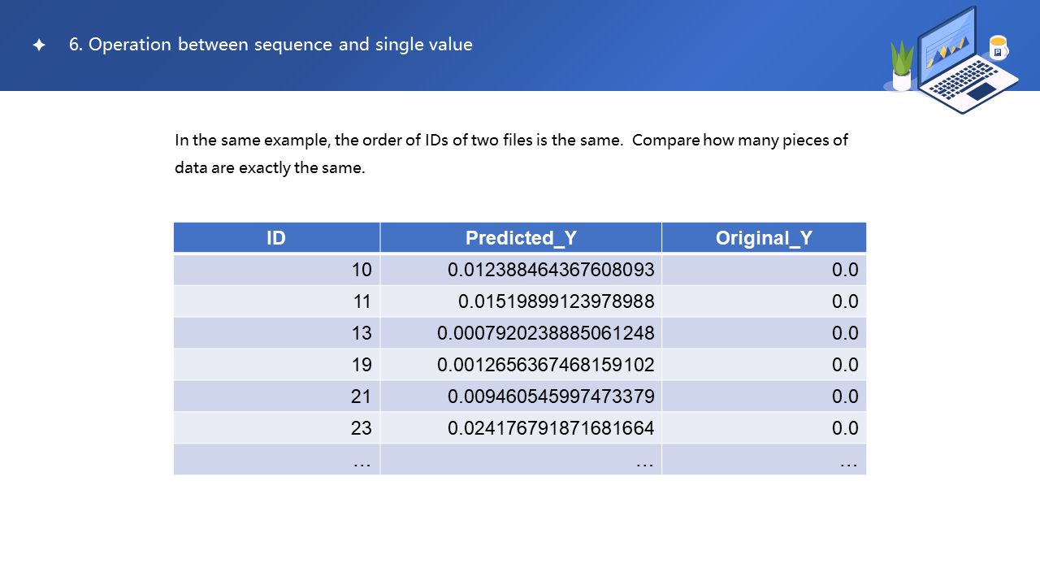Select the Predicted_Y column header
This screenshot has height=585, width=1040.
pyautogui.click(x=521, y=238)
